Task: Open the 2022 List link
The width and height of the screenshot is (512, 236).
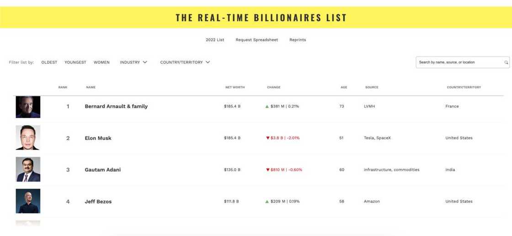Action: click(x=215, y=40)
